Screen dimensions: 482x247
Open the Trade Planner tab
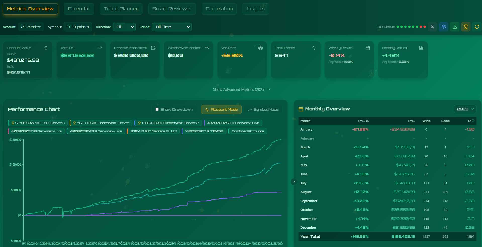pyautogui.click(x=121, y=9)
